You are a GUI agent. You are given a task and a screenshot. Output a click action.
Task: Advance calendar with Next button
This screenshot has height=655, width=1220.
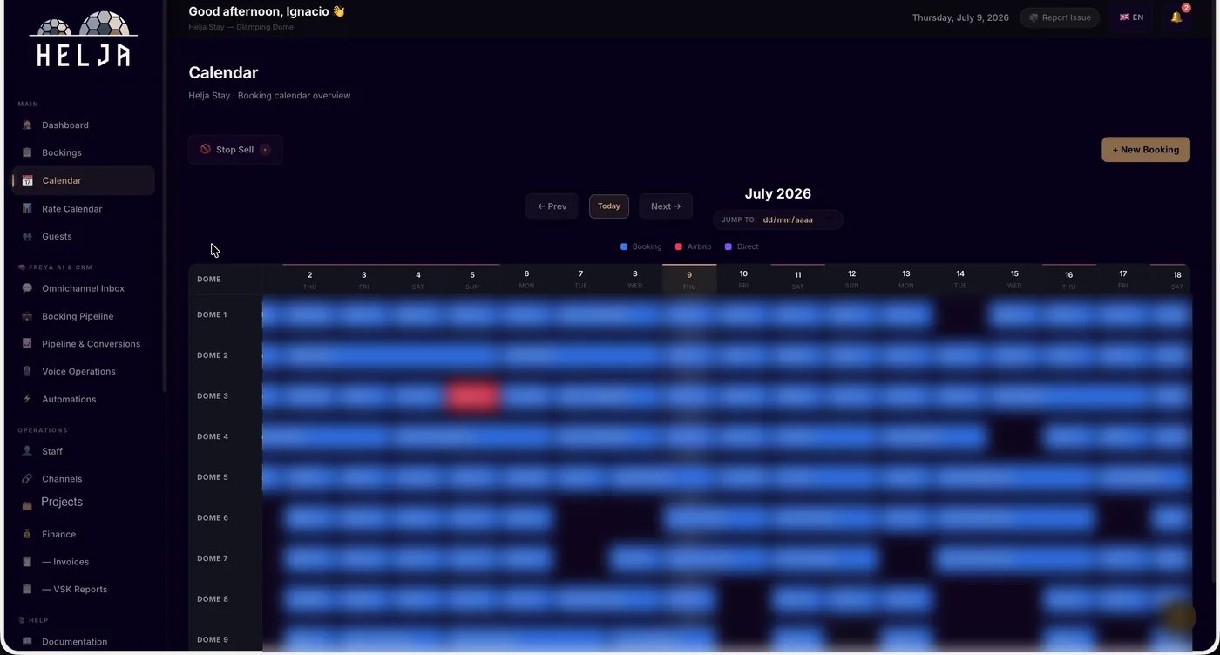[666, 206]
